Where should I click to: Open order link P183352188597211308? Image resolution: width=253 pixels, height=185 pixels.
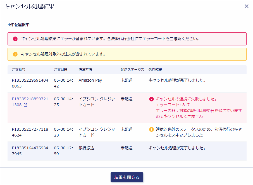[30, 102]
